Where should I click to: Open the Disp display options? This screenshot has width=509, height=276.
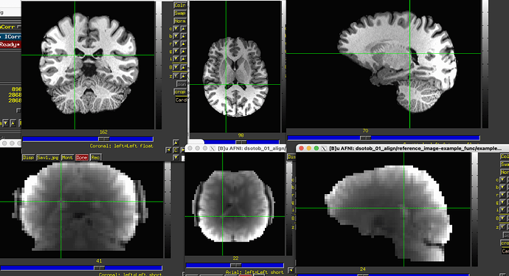coord(28,157)
